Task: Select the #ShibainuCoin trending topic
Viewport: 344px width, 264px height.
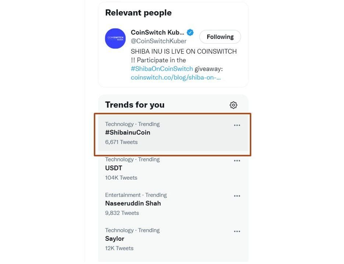Action: click(x=128, y=132)
